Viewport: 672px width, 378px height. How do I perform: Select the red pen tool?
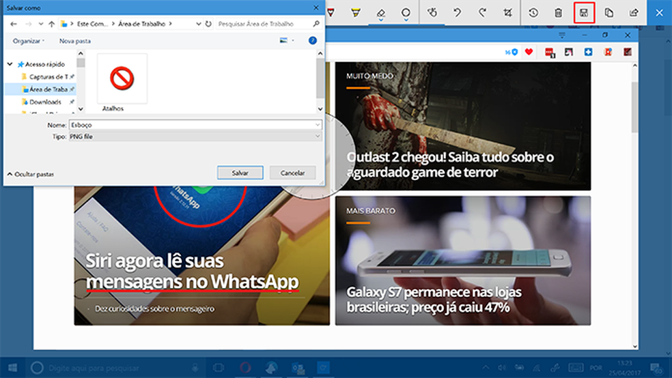(331, 13)
